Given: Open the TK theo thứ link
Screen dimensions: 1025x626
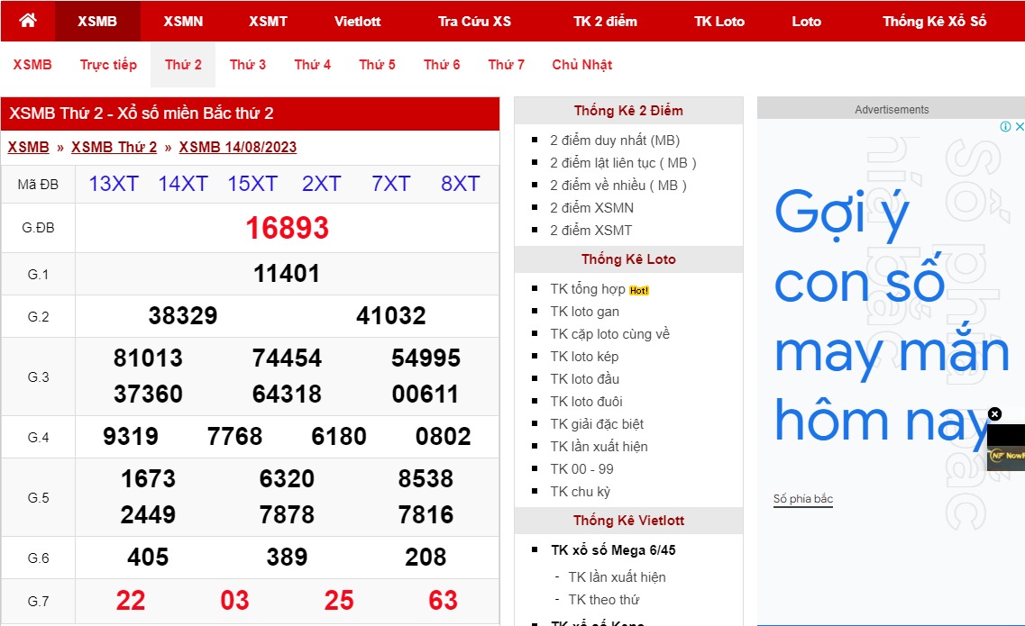Looking at the screenshot, I should [603, 600].
